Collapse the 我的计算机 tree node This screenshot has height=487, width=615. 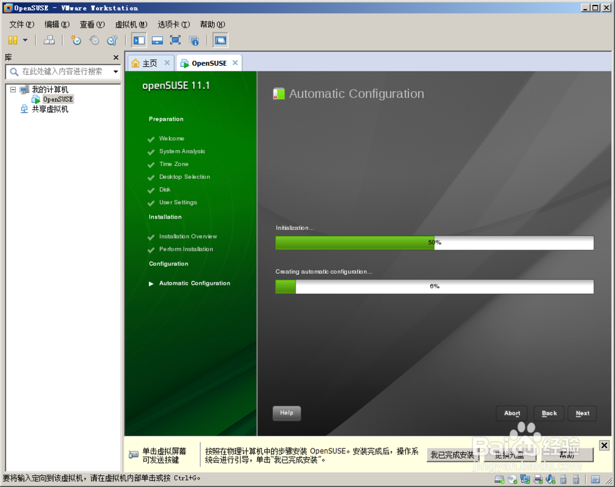(x=13, y=89)
